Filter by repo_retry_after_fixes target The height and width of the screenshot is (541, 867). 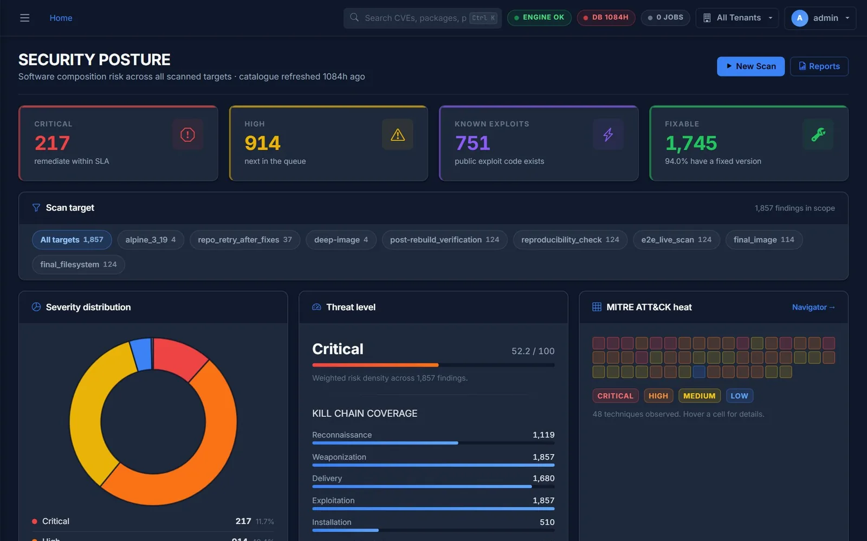point(245,240)
